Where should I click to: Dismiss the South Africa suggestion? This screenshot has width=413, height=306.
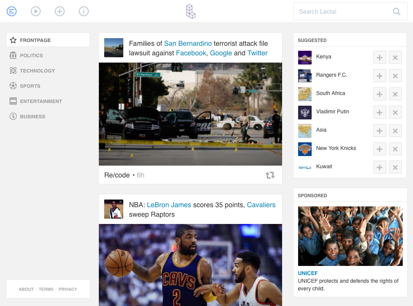coord(395,94)
